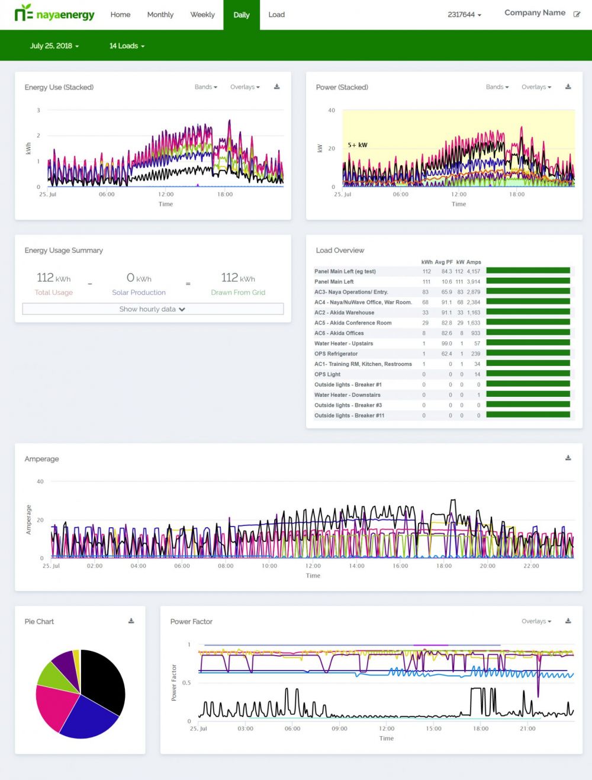Download the Power Factor chart

[x=567, y=621]
